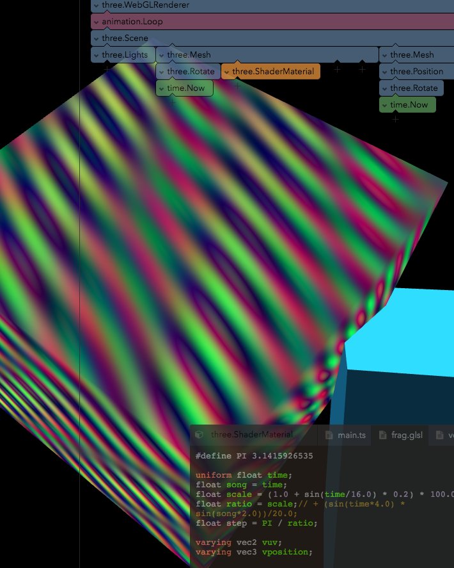
Task: Select time.Now node below three.ShaderMaterial's sibling Rotate
Action: tap(185, 88)
